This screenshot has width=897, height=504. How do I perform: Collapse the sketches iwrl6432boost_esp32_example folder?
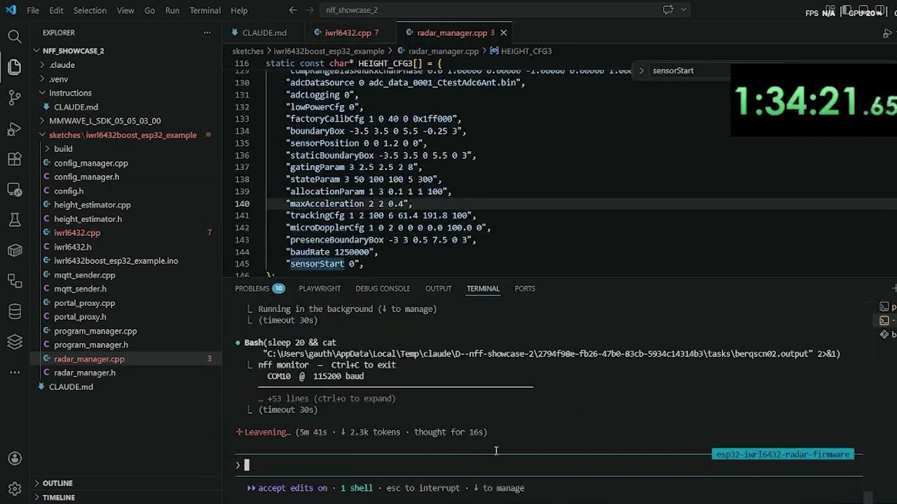pos(123,135)
